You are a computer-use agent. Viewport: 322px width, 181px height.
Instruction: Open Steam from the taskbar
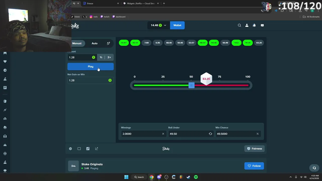pos(188,177)
